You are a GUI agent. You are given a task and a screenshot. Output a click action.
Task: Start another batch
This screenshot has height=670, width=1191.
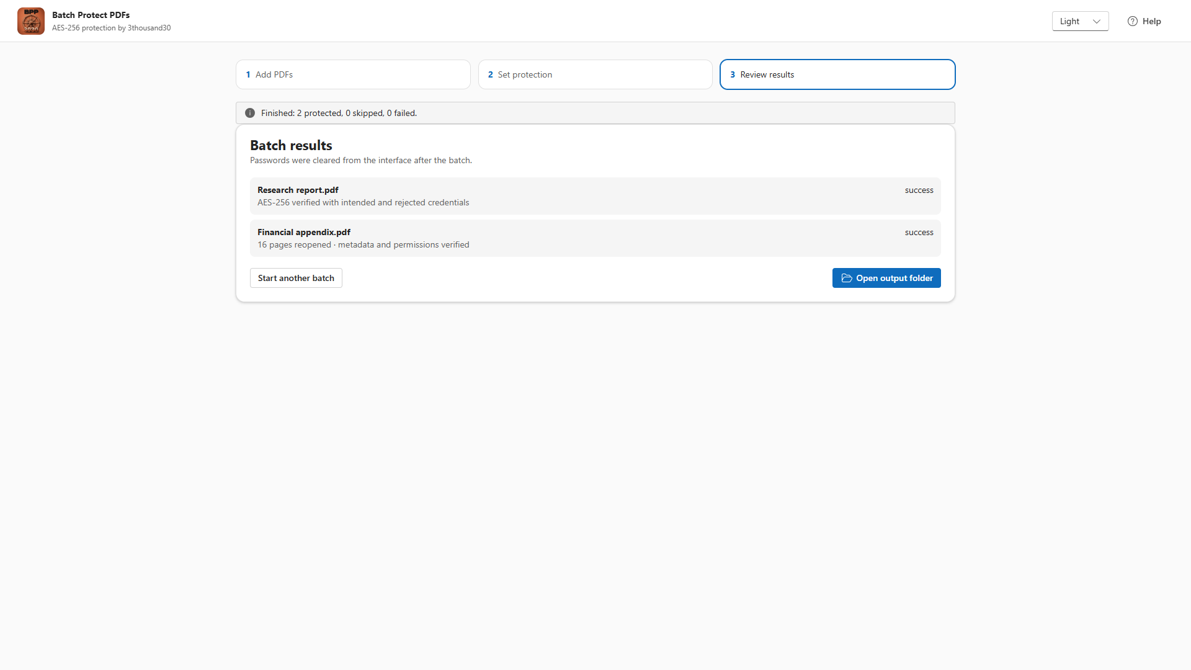tap(296, 278)
